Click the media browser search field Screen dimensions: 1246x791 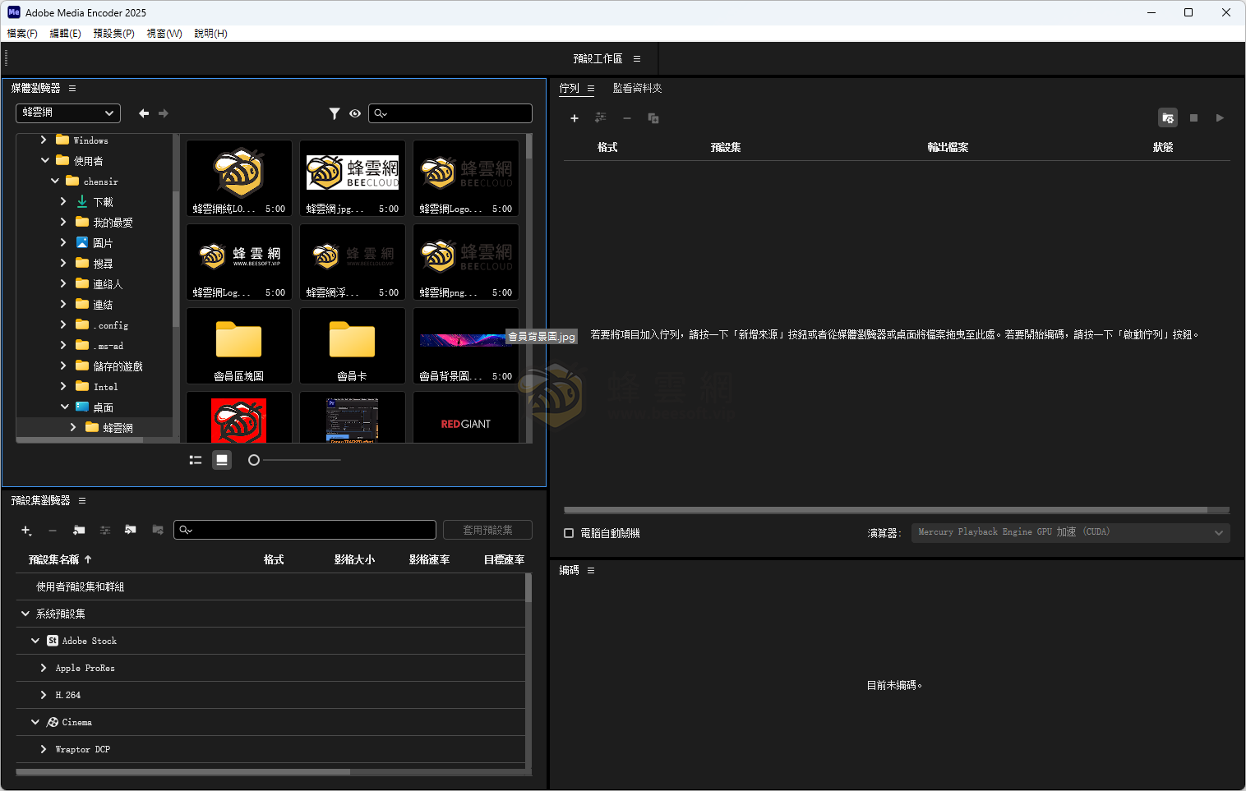tap(450, 113)
